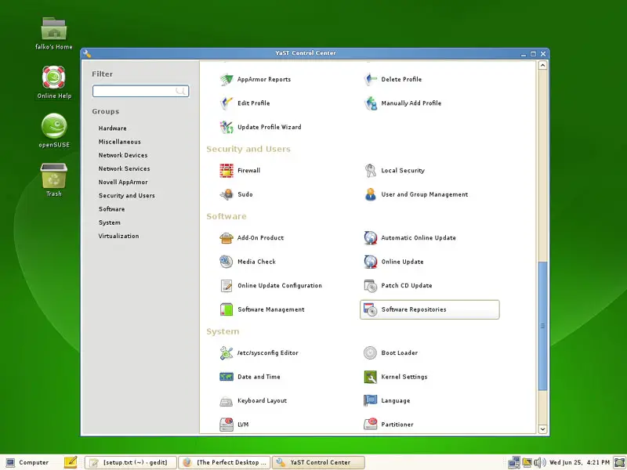
Task: Open the Online Update Configuration icon
Action: [227, 286]
